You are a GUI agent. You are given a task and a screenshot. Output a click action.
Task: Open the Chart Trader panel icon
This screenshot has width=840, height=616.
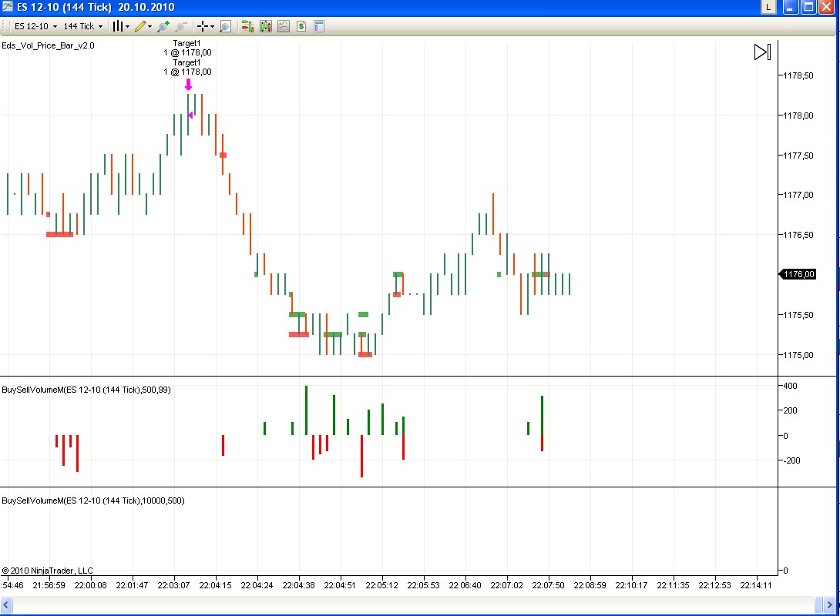[x=247, y=26]
